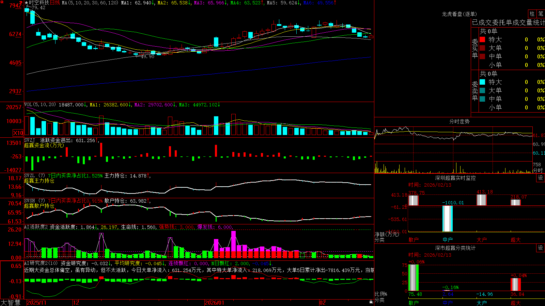Click the dark red 中单 buy order swatch

point(482,56)
